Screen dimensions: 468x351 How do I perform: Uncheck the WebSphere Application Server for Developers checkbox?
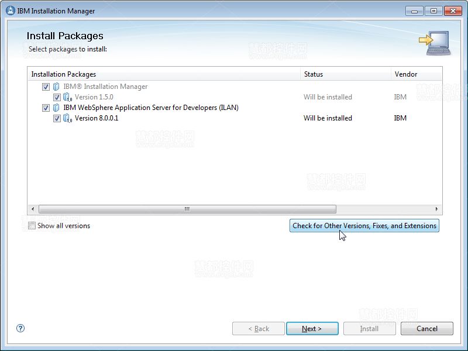[x=46, y=108]
